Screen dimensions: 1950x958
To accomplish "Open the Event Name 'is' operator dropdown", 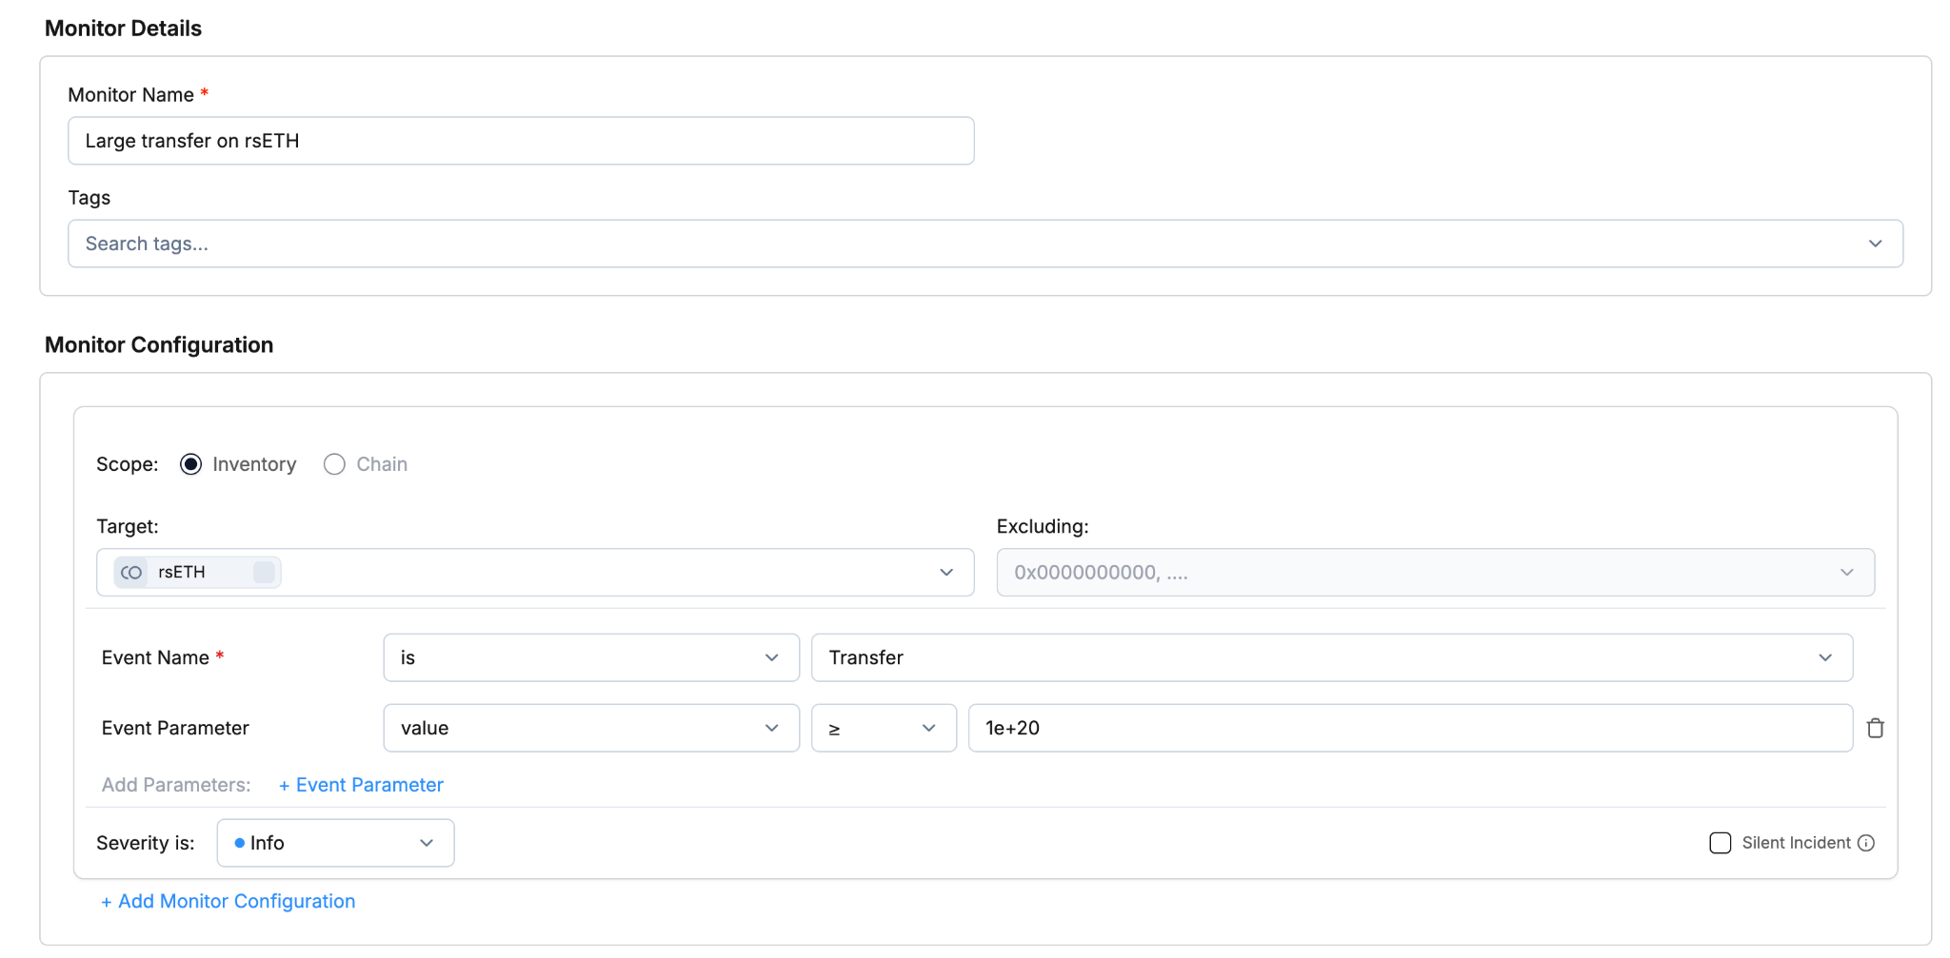I will pos(590,657).
